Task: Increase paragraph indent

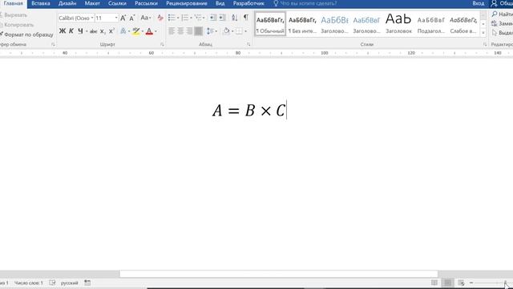Action: tap(222, 18)
